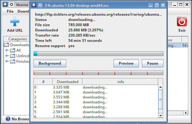Screen dimensions: 192x124
Task: Click the 54 min 31 seconds value
Action: click(85, 41)
